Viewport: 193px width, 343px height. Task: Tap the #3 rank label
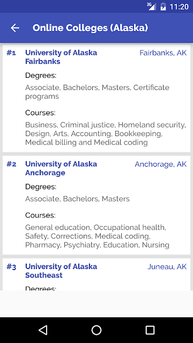pyautogui.click(x=11, y=267)
